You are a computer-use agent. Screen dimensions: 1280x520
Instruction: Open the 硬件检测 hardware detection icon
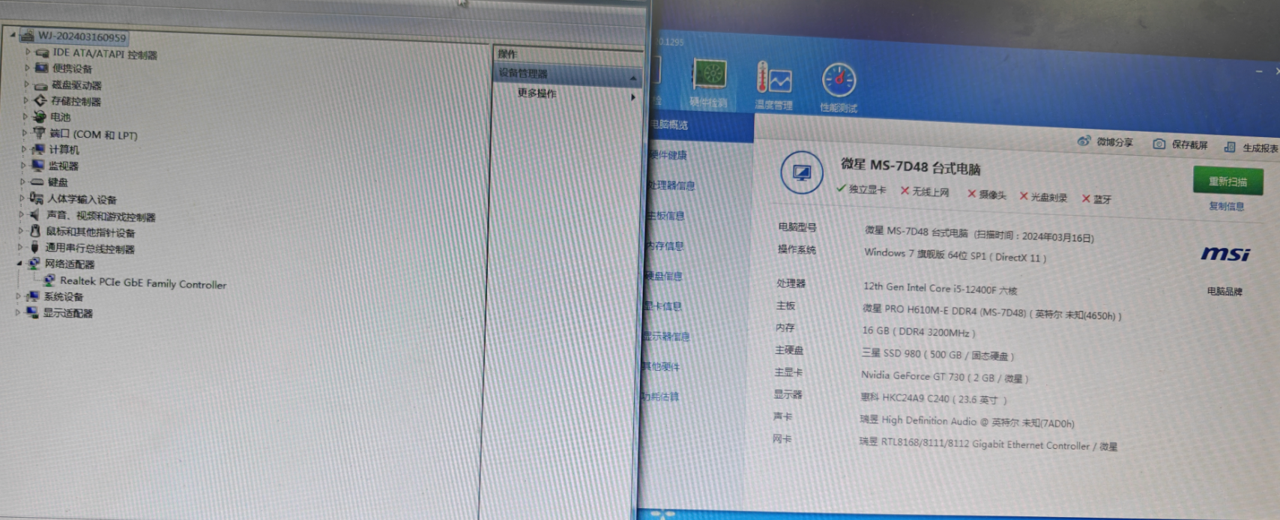click(x=710, y=75)
